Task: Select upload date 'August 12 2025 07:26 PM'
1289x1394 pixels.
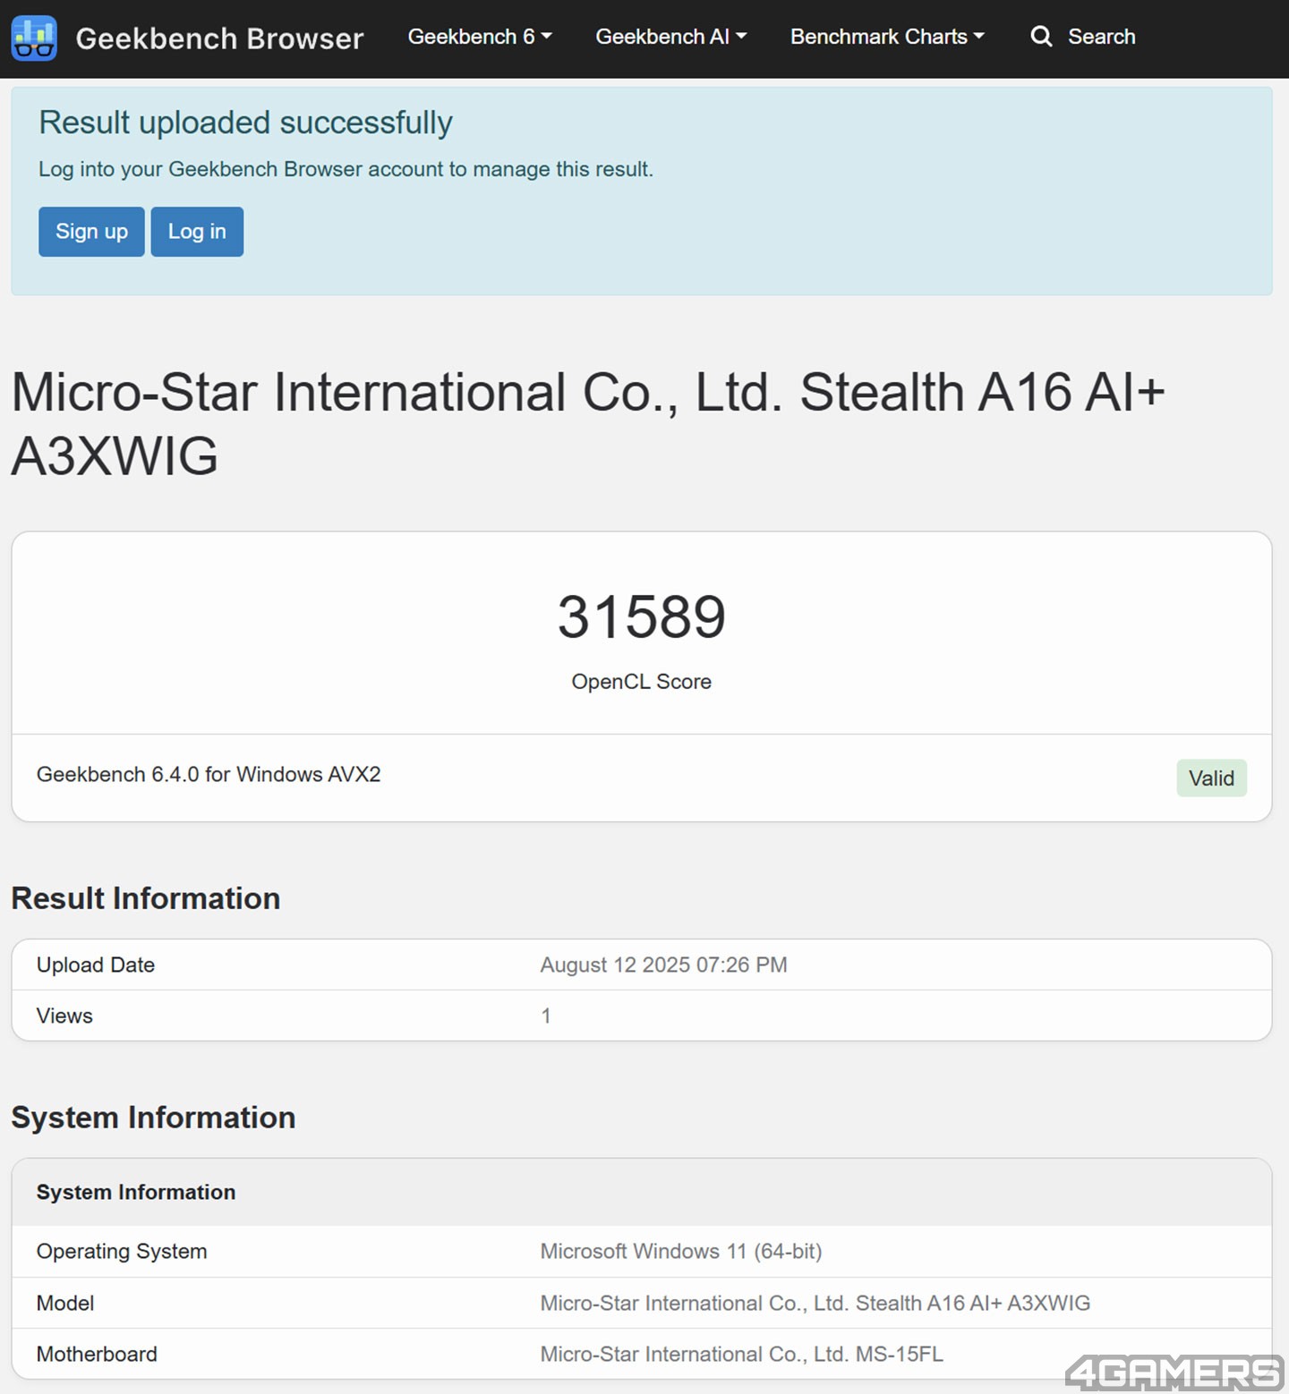Action: click(663, 965)
